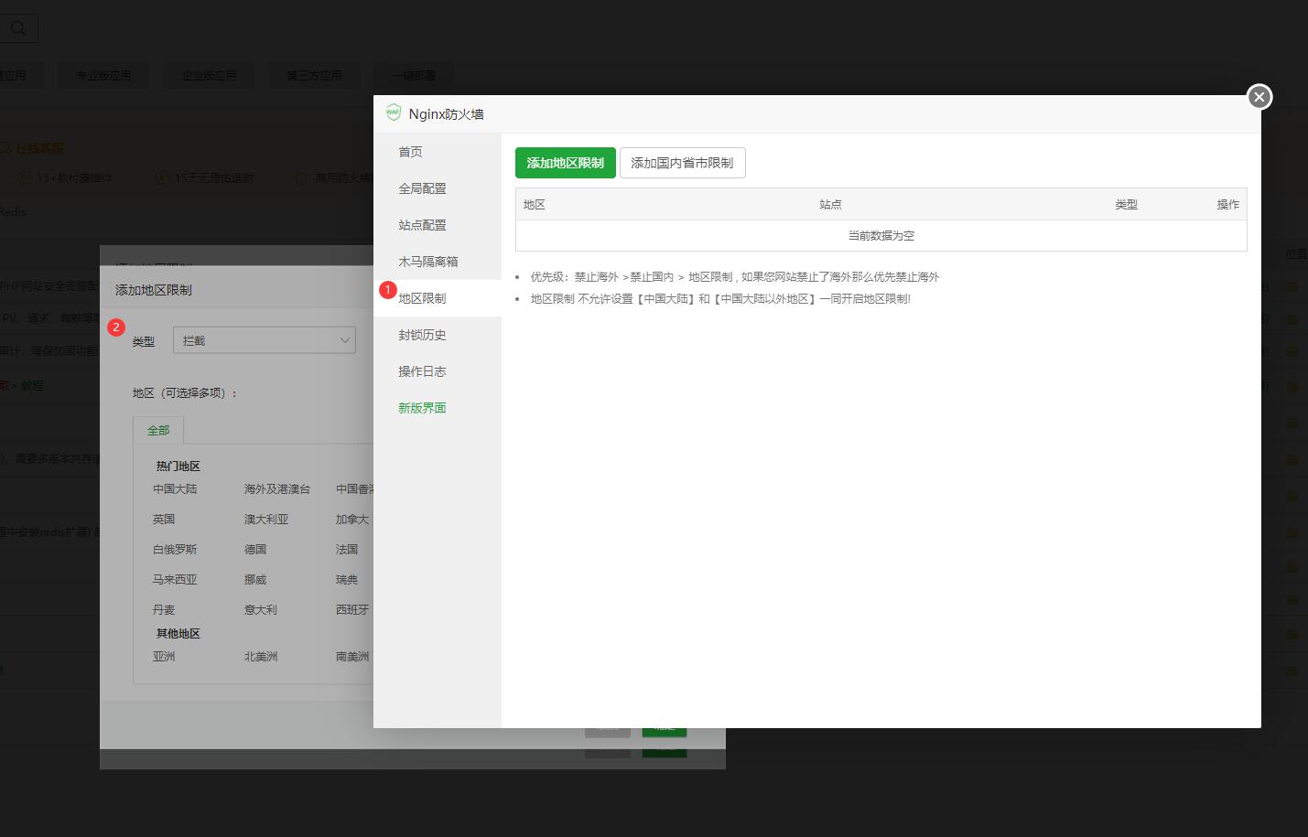Pick 马来西亚 in the region list

pos(175,580)
